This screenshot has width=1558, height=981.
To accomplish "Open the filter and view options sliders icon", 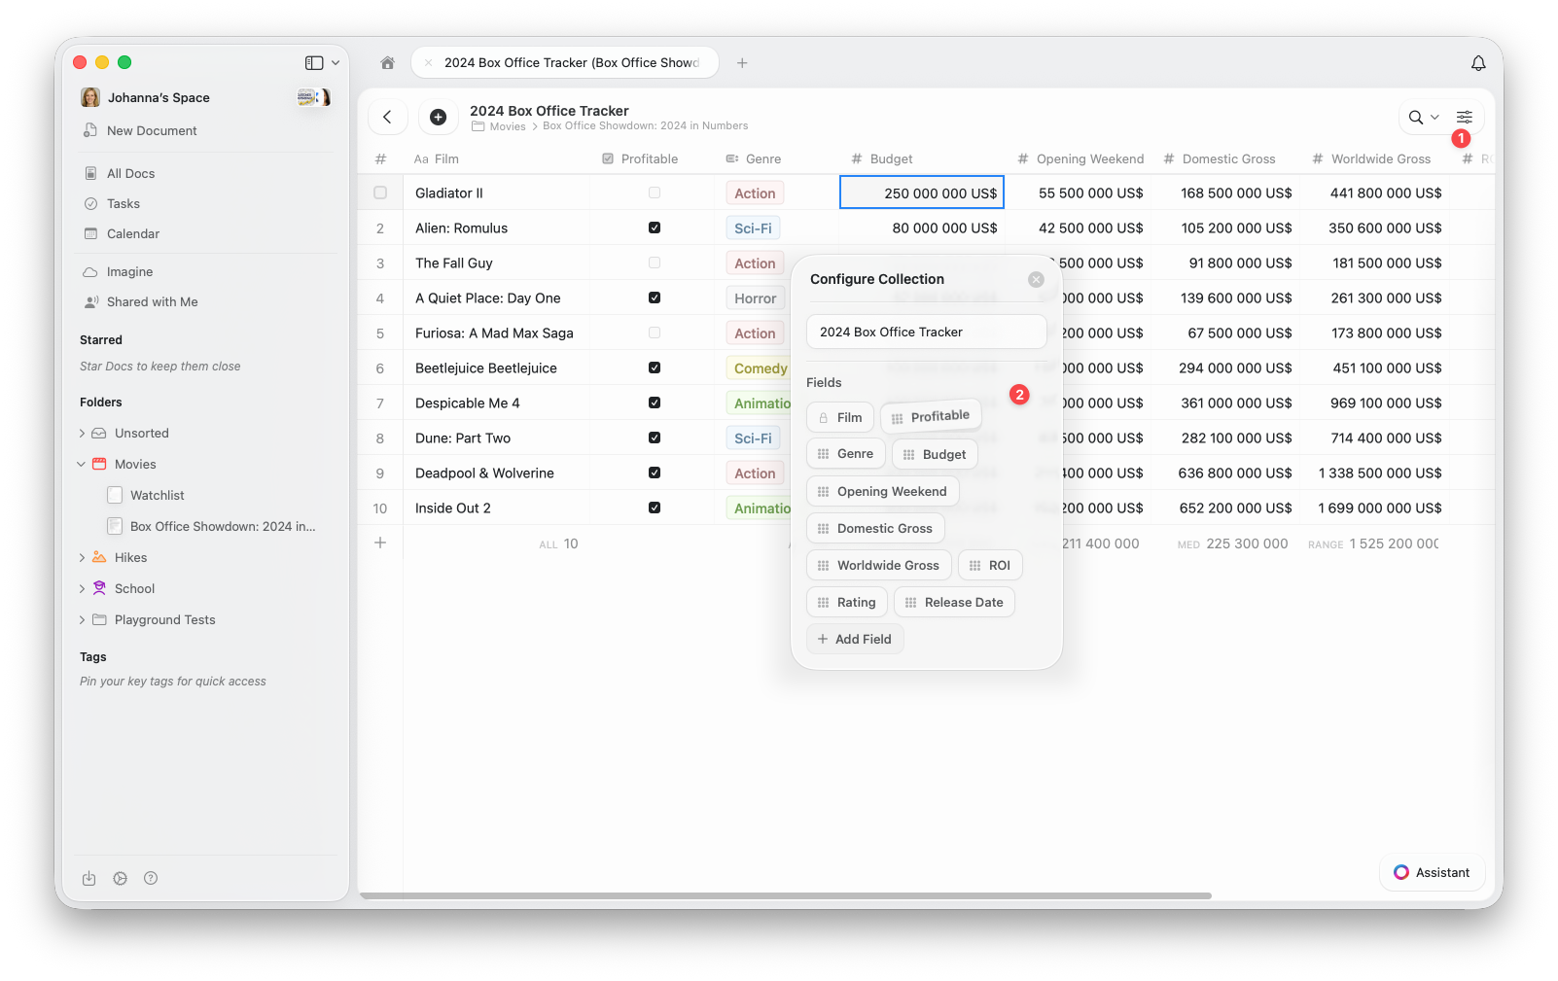I will coord(1465,117).
